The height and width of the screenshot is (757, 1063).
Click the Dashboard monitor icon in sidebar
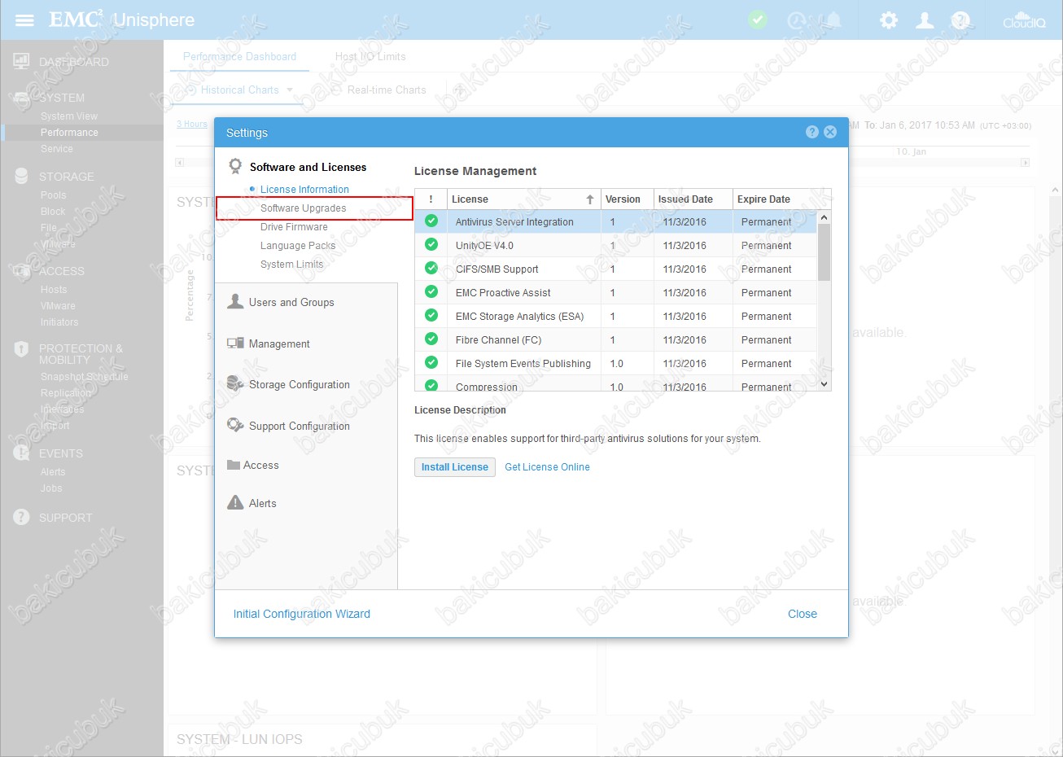pyautogui.click(x=21, y=61)
